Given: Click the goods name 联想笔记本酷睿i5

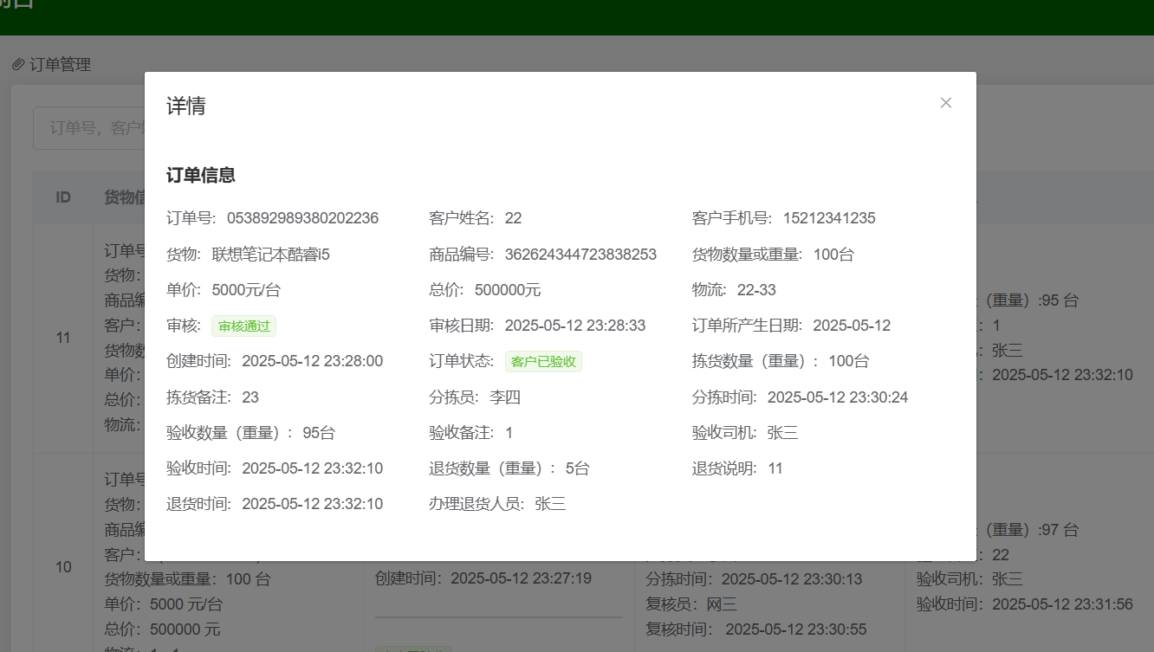Looking at the screenshot, I should [x=270, y=255].
